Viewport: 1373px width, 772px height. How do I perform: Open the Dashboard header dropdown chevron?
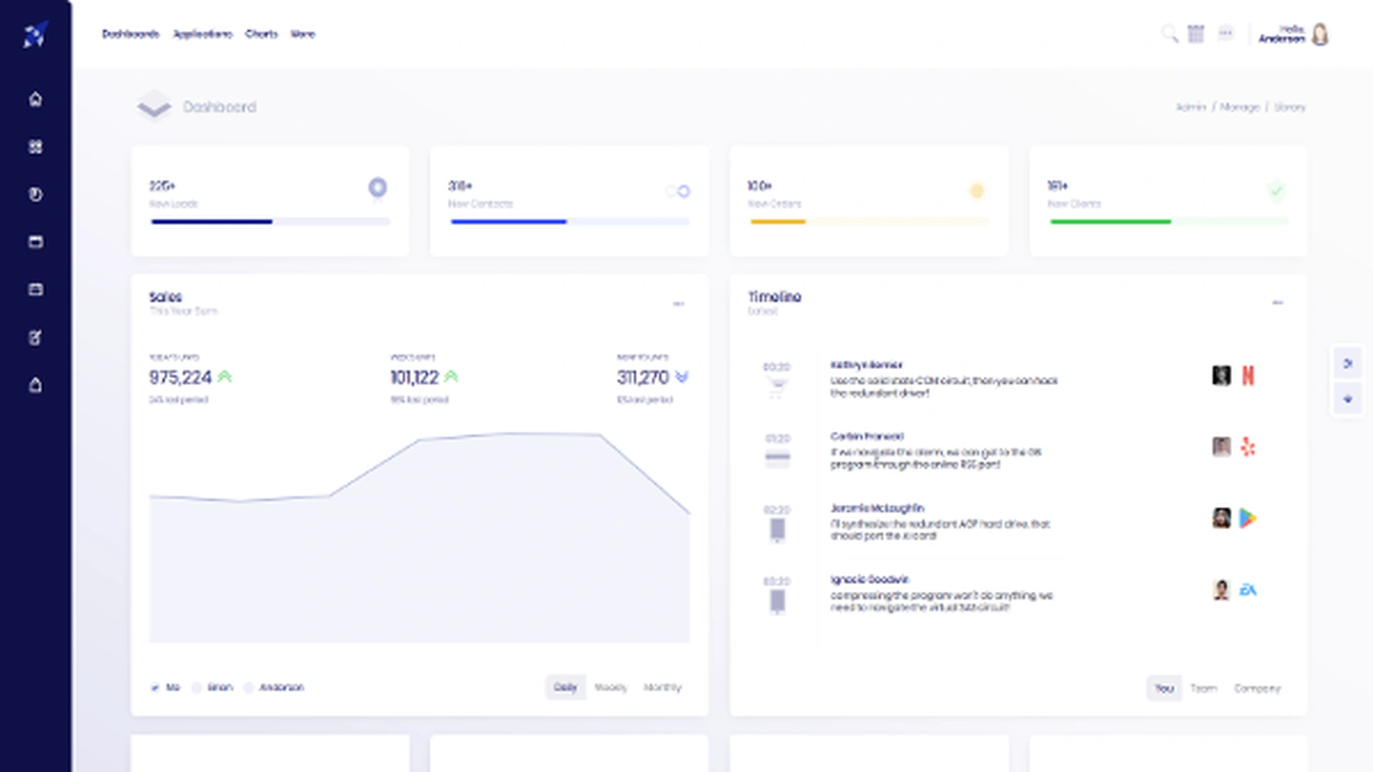click(x=154, y=107)
